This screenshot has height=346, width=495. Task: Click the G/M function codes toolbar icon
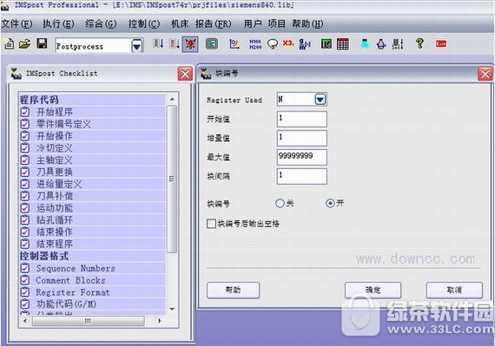[305, 44]
